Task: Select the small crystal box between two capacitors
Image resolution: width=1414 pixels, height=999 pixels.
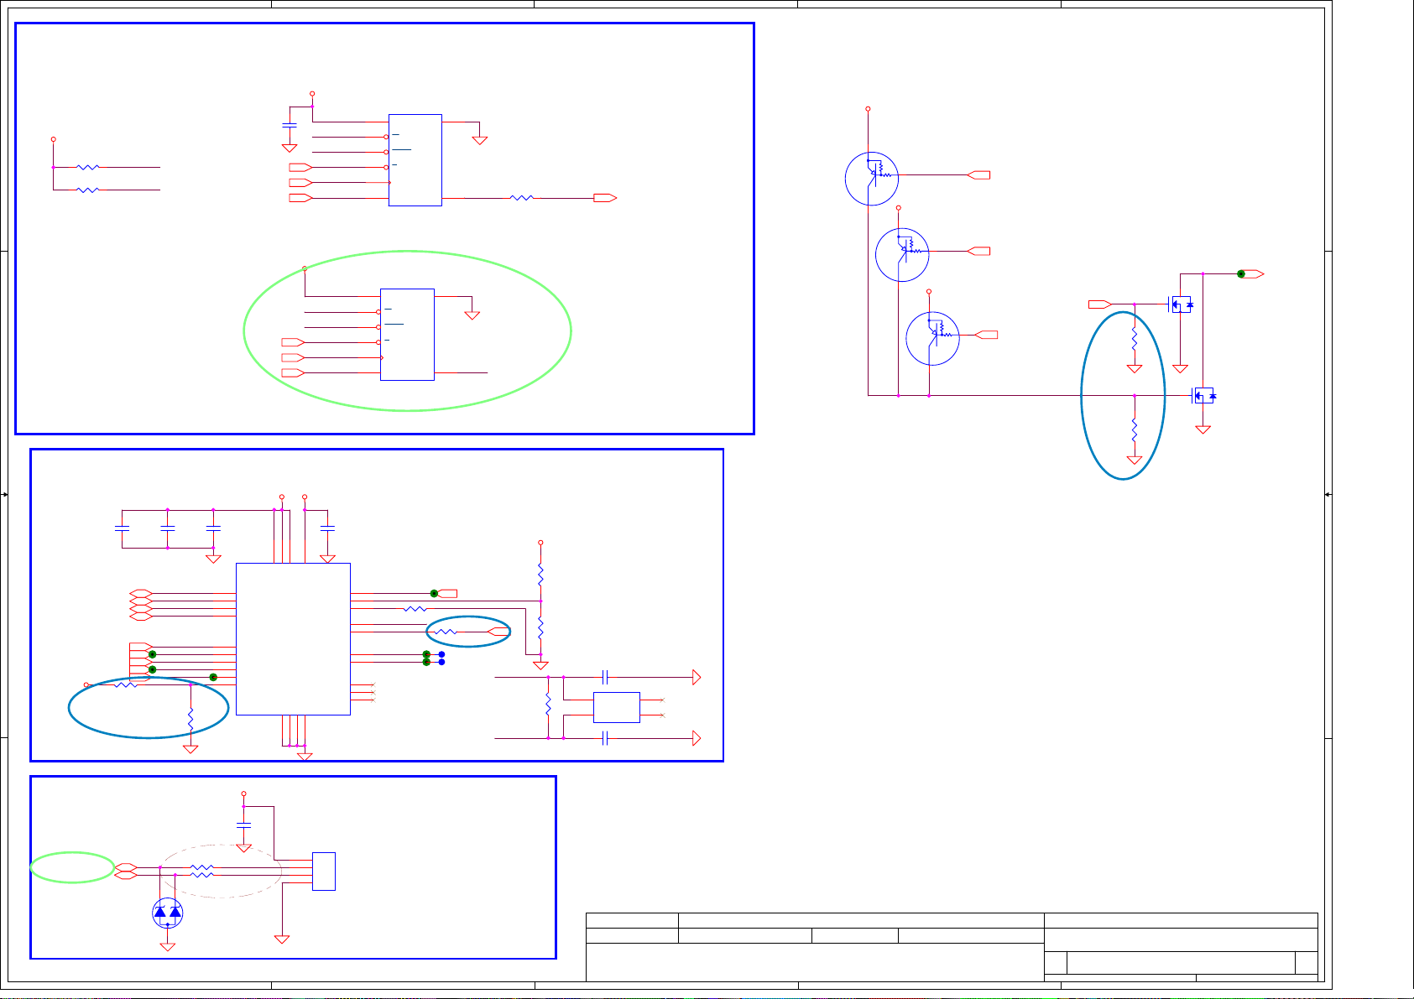Action: pyautogui.click(x=617, y=707)
